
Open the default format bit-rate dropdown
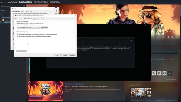[x=29, y=28]
